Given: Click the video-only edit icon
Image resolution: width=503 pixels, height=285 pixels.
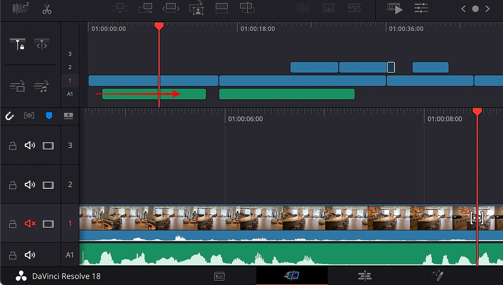Looking at the screenshot, I should 18,86.
